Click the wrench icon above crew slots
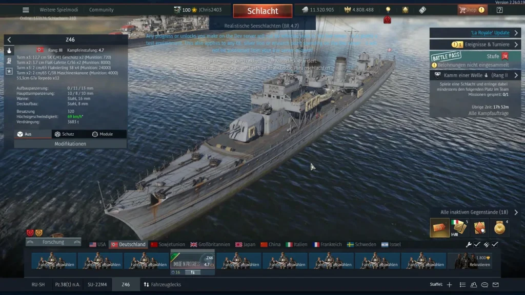Image resolution: width=525 pixels, height=295 pixels. point(469,245)
